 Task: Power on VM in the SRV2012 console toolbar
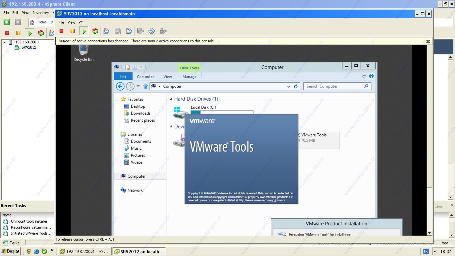point(84,31)
